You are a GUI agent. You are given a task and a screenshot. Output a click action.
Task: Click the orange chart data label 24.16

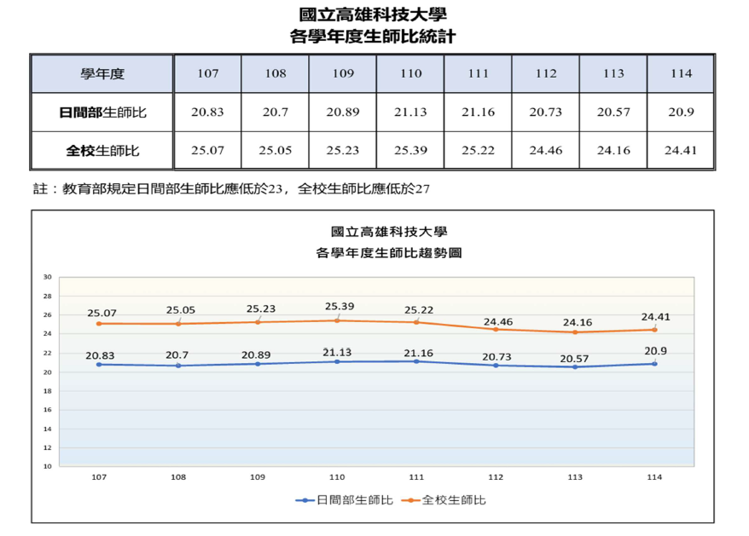(578, 323)
